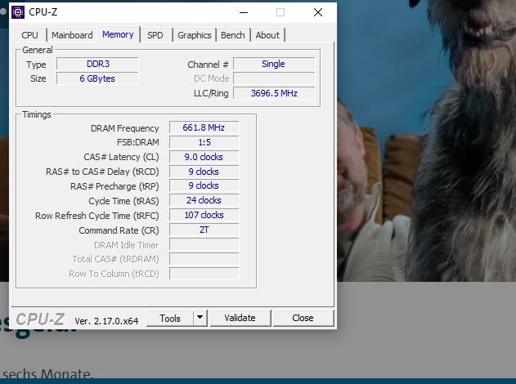
Task: Click the Size field showing 6 GBytes
Action: (x=97, y=78)
